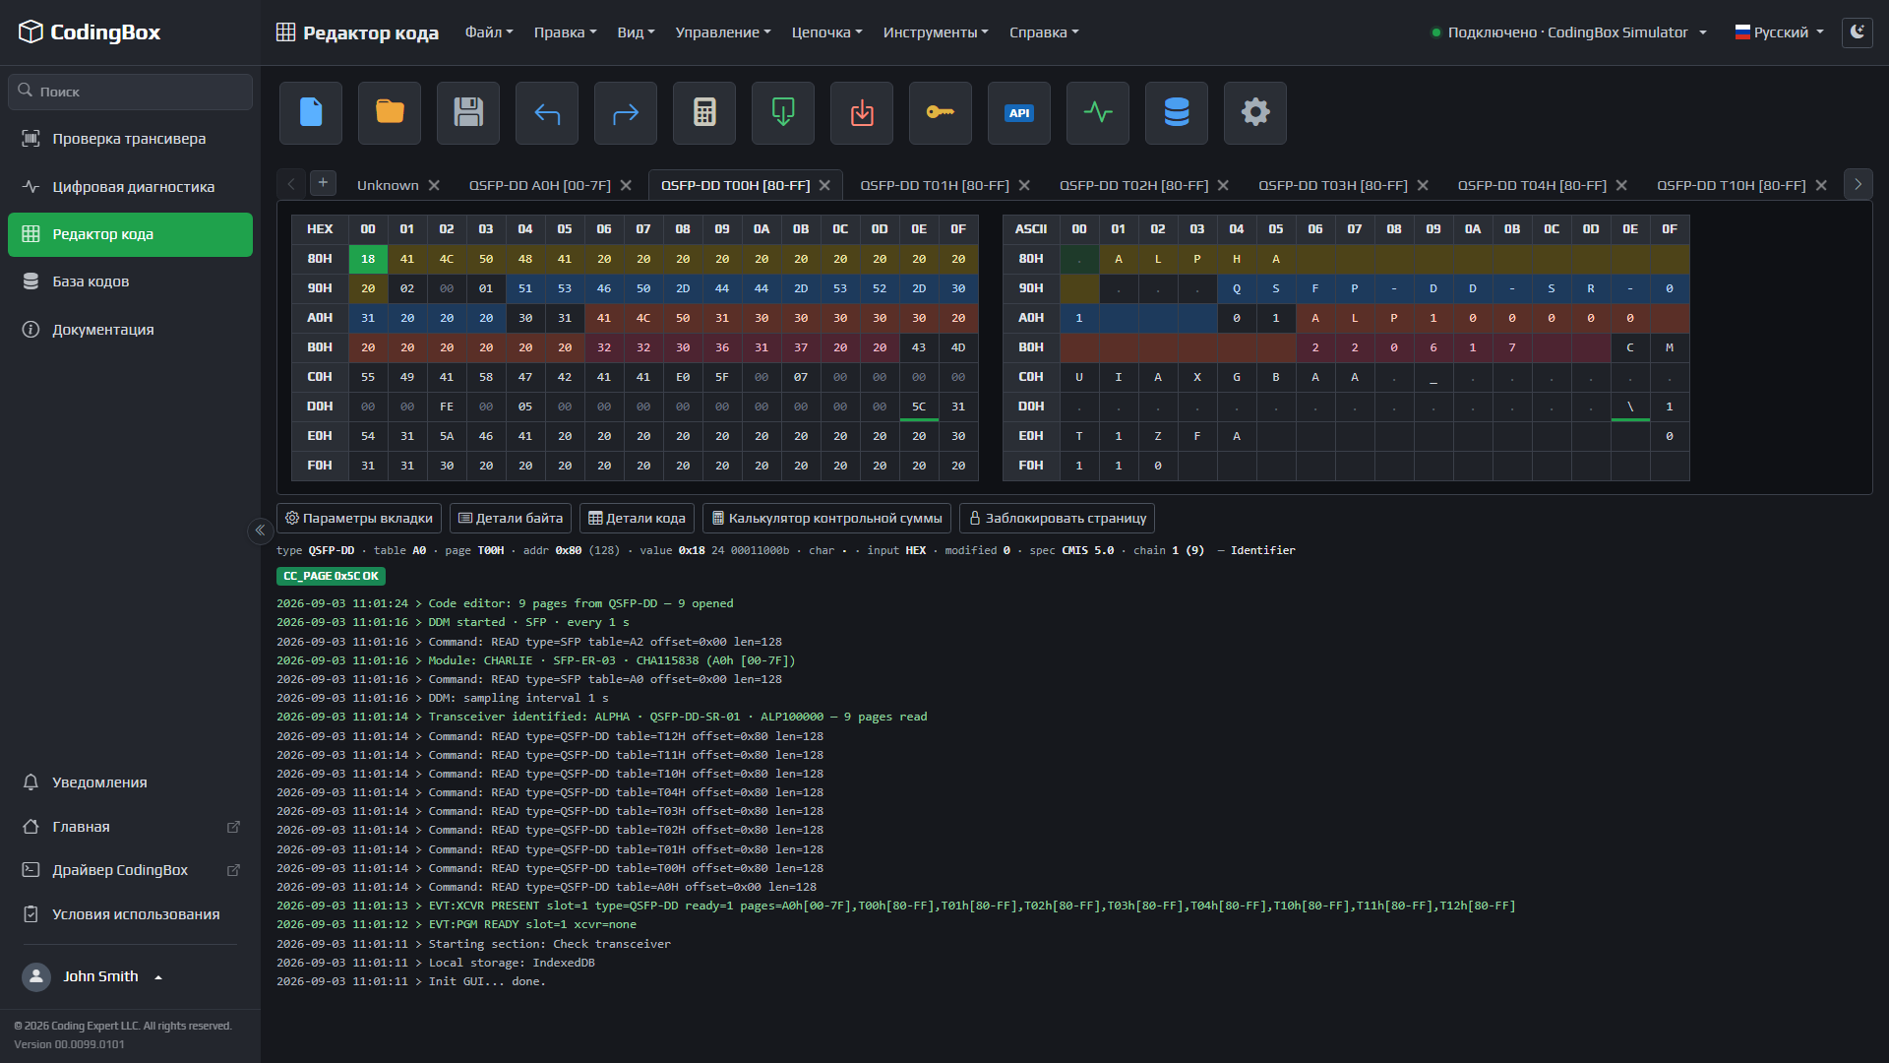Open Цифровая диагностика in sidebar

pyautogui.click(x=130, y=187)
